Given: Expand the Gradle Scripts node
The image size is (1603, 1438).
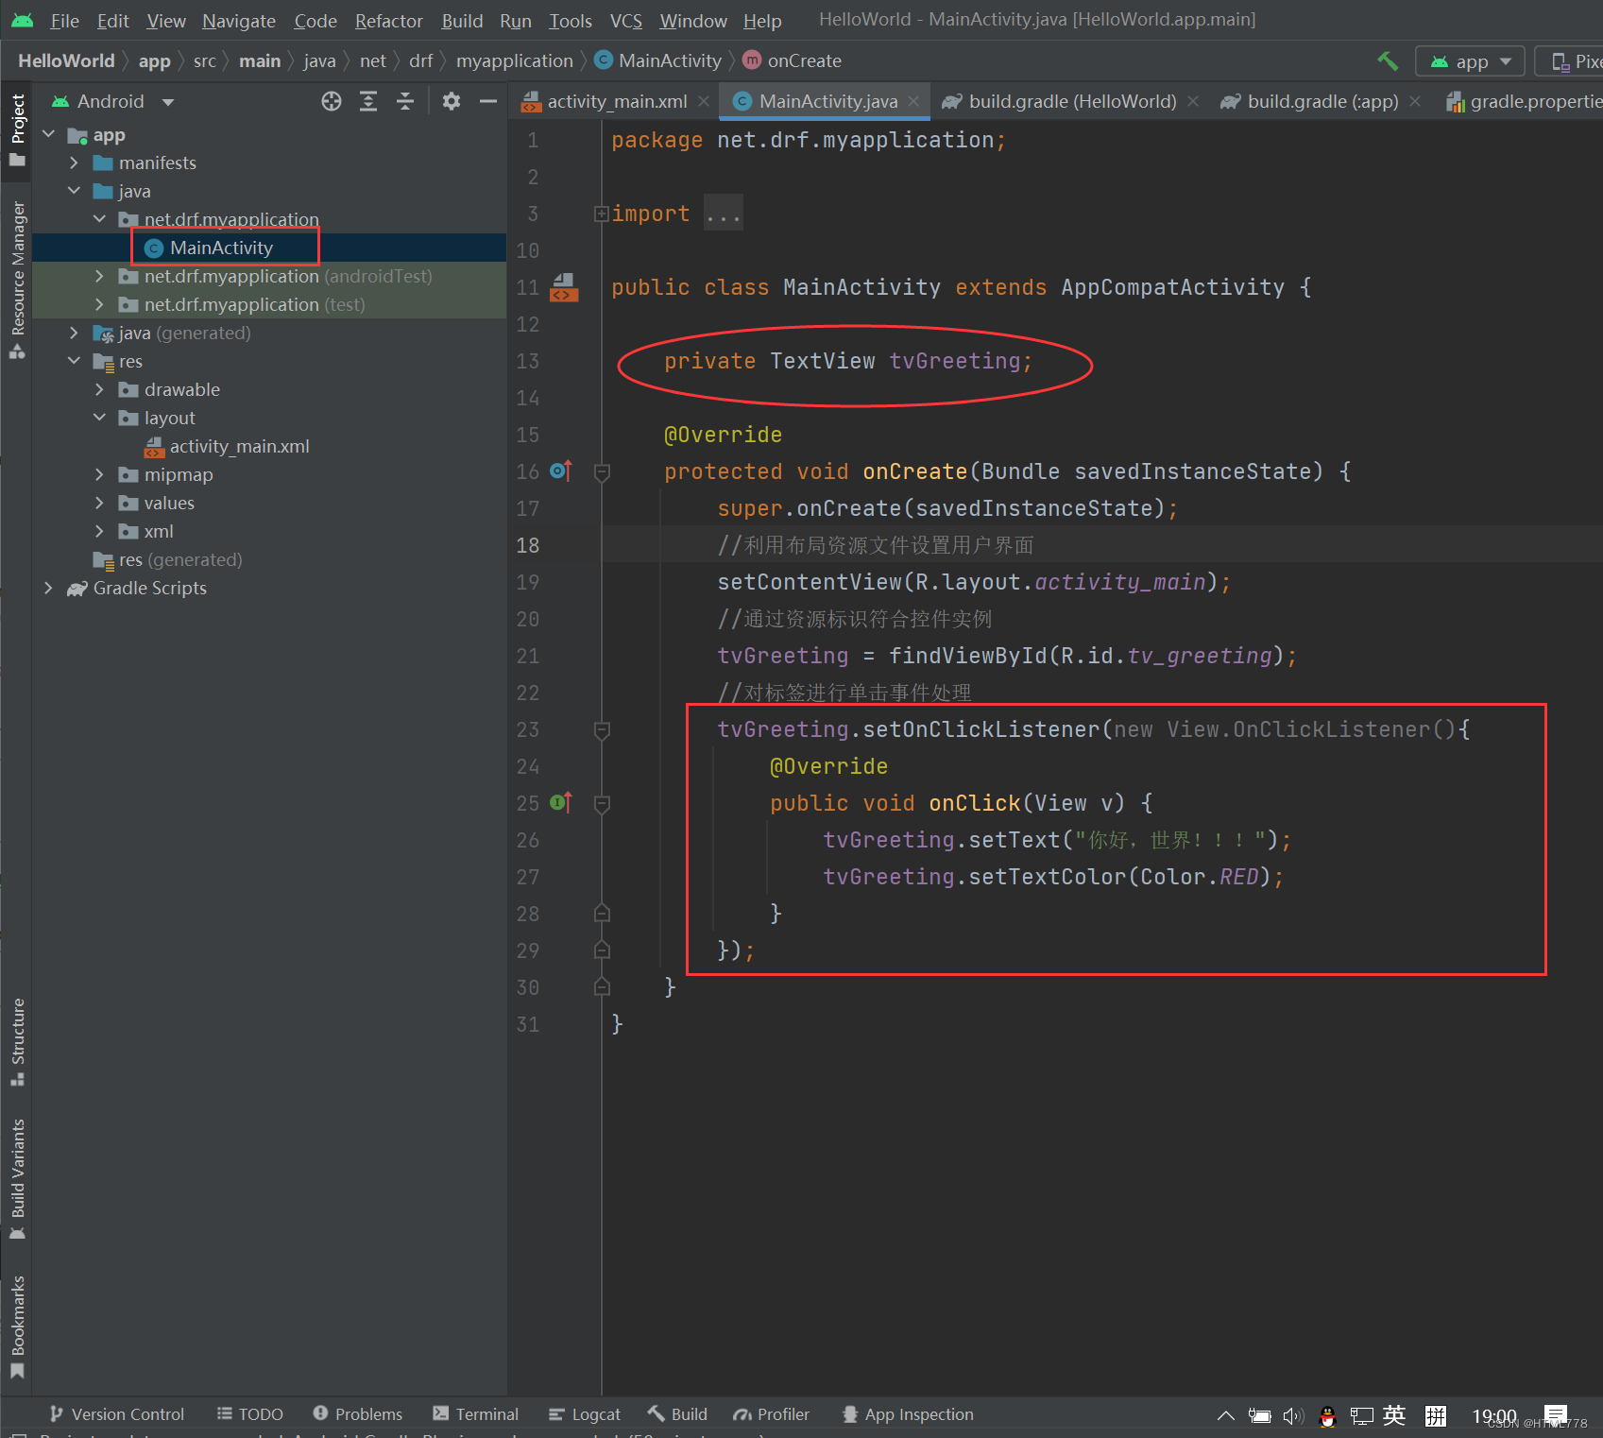Looking at the screenshot, I should click(49, 588).
